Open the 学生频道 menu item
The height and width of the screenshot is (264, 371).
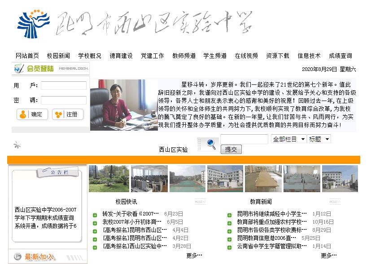point(215,56)
